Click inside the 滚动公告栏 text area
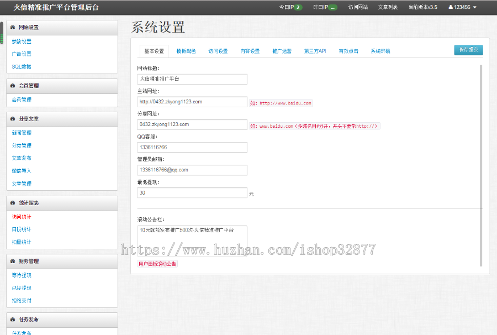 [192, 239]
